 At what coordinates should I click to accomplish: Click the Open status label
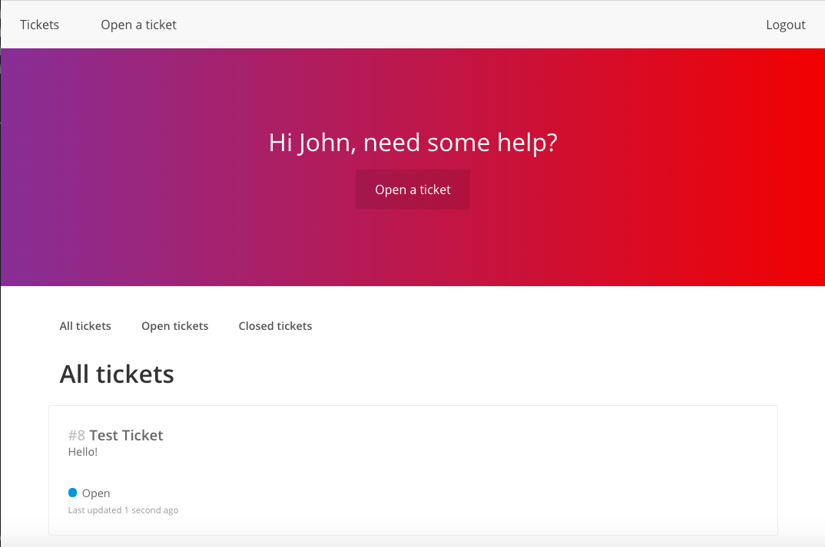coord(96,493)
